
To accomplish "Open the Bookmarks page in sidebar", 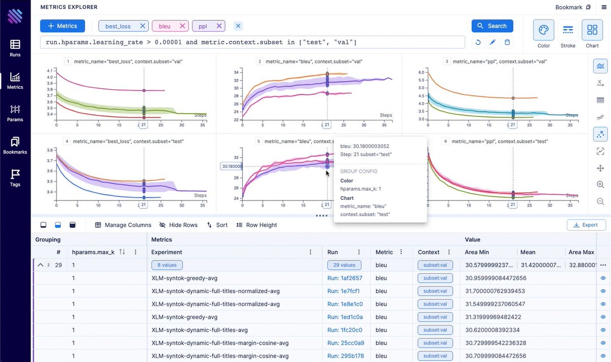I will click(15, 145).
